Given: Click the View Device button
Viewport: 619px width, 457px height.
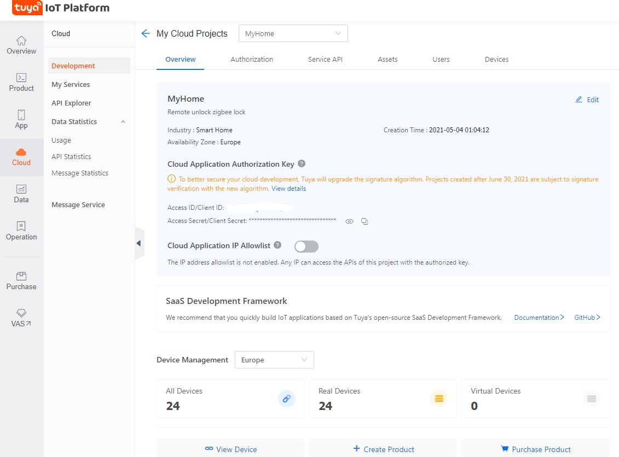Looking at the screenshot, I should point(230,449).
